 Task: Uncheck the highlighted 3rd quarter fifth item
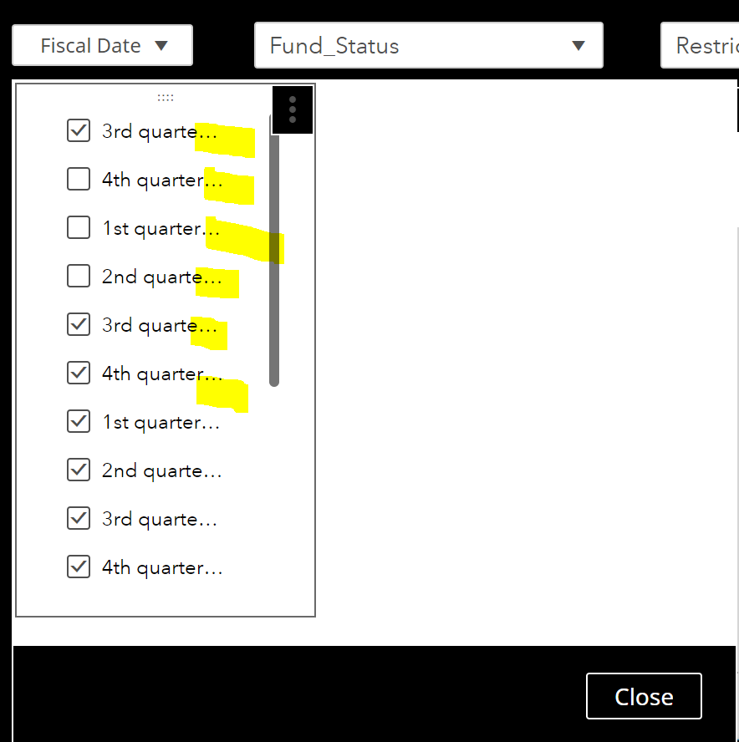point(78,324)
